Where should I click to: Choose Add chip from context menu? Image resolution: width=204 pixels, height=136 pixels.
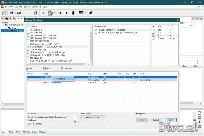[63, 79]
